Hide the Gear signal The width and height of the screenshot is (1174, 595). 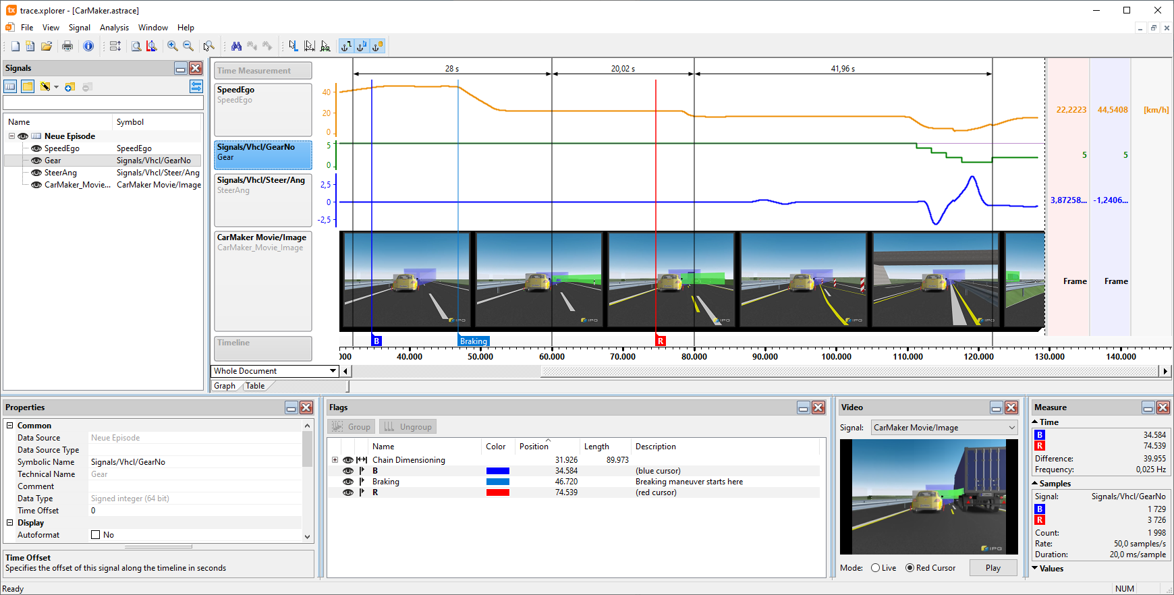pos(36,161)
